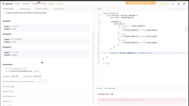This screenshot has width=189, height=106.
Task: Collapse the fold arrow on line 14
Action: [100, 41]
